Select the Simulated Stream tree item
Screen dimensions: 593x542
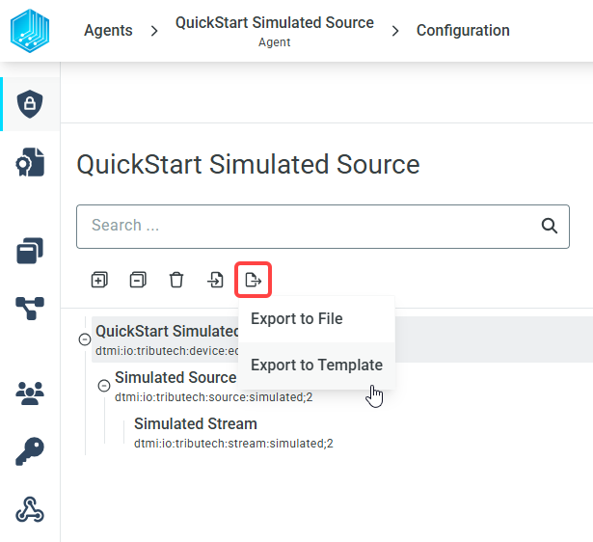click(196, 423)
